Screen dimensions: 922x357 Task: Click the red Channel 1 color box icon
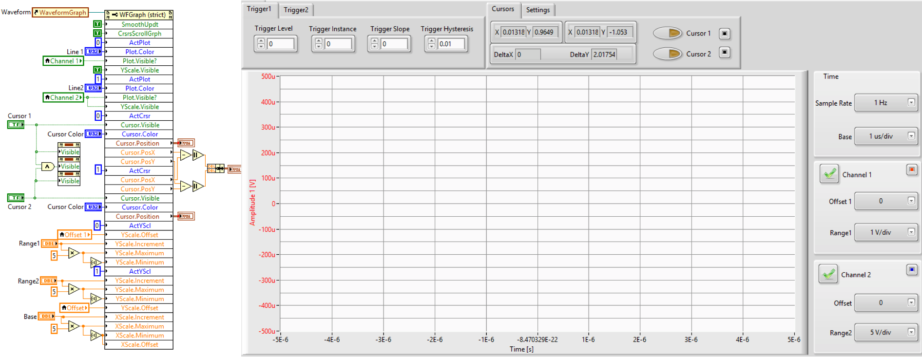912,169
